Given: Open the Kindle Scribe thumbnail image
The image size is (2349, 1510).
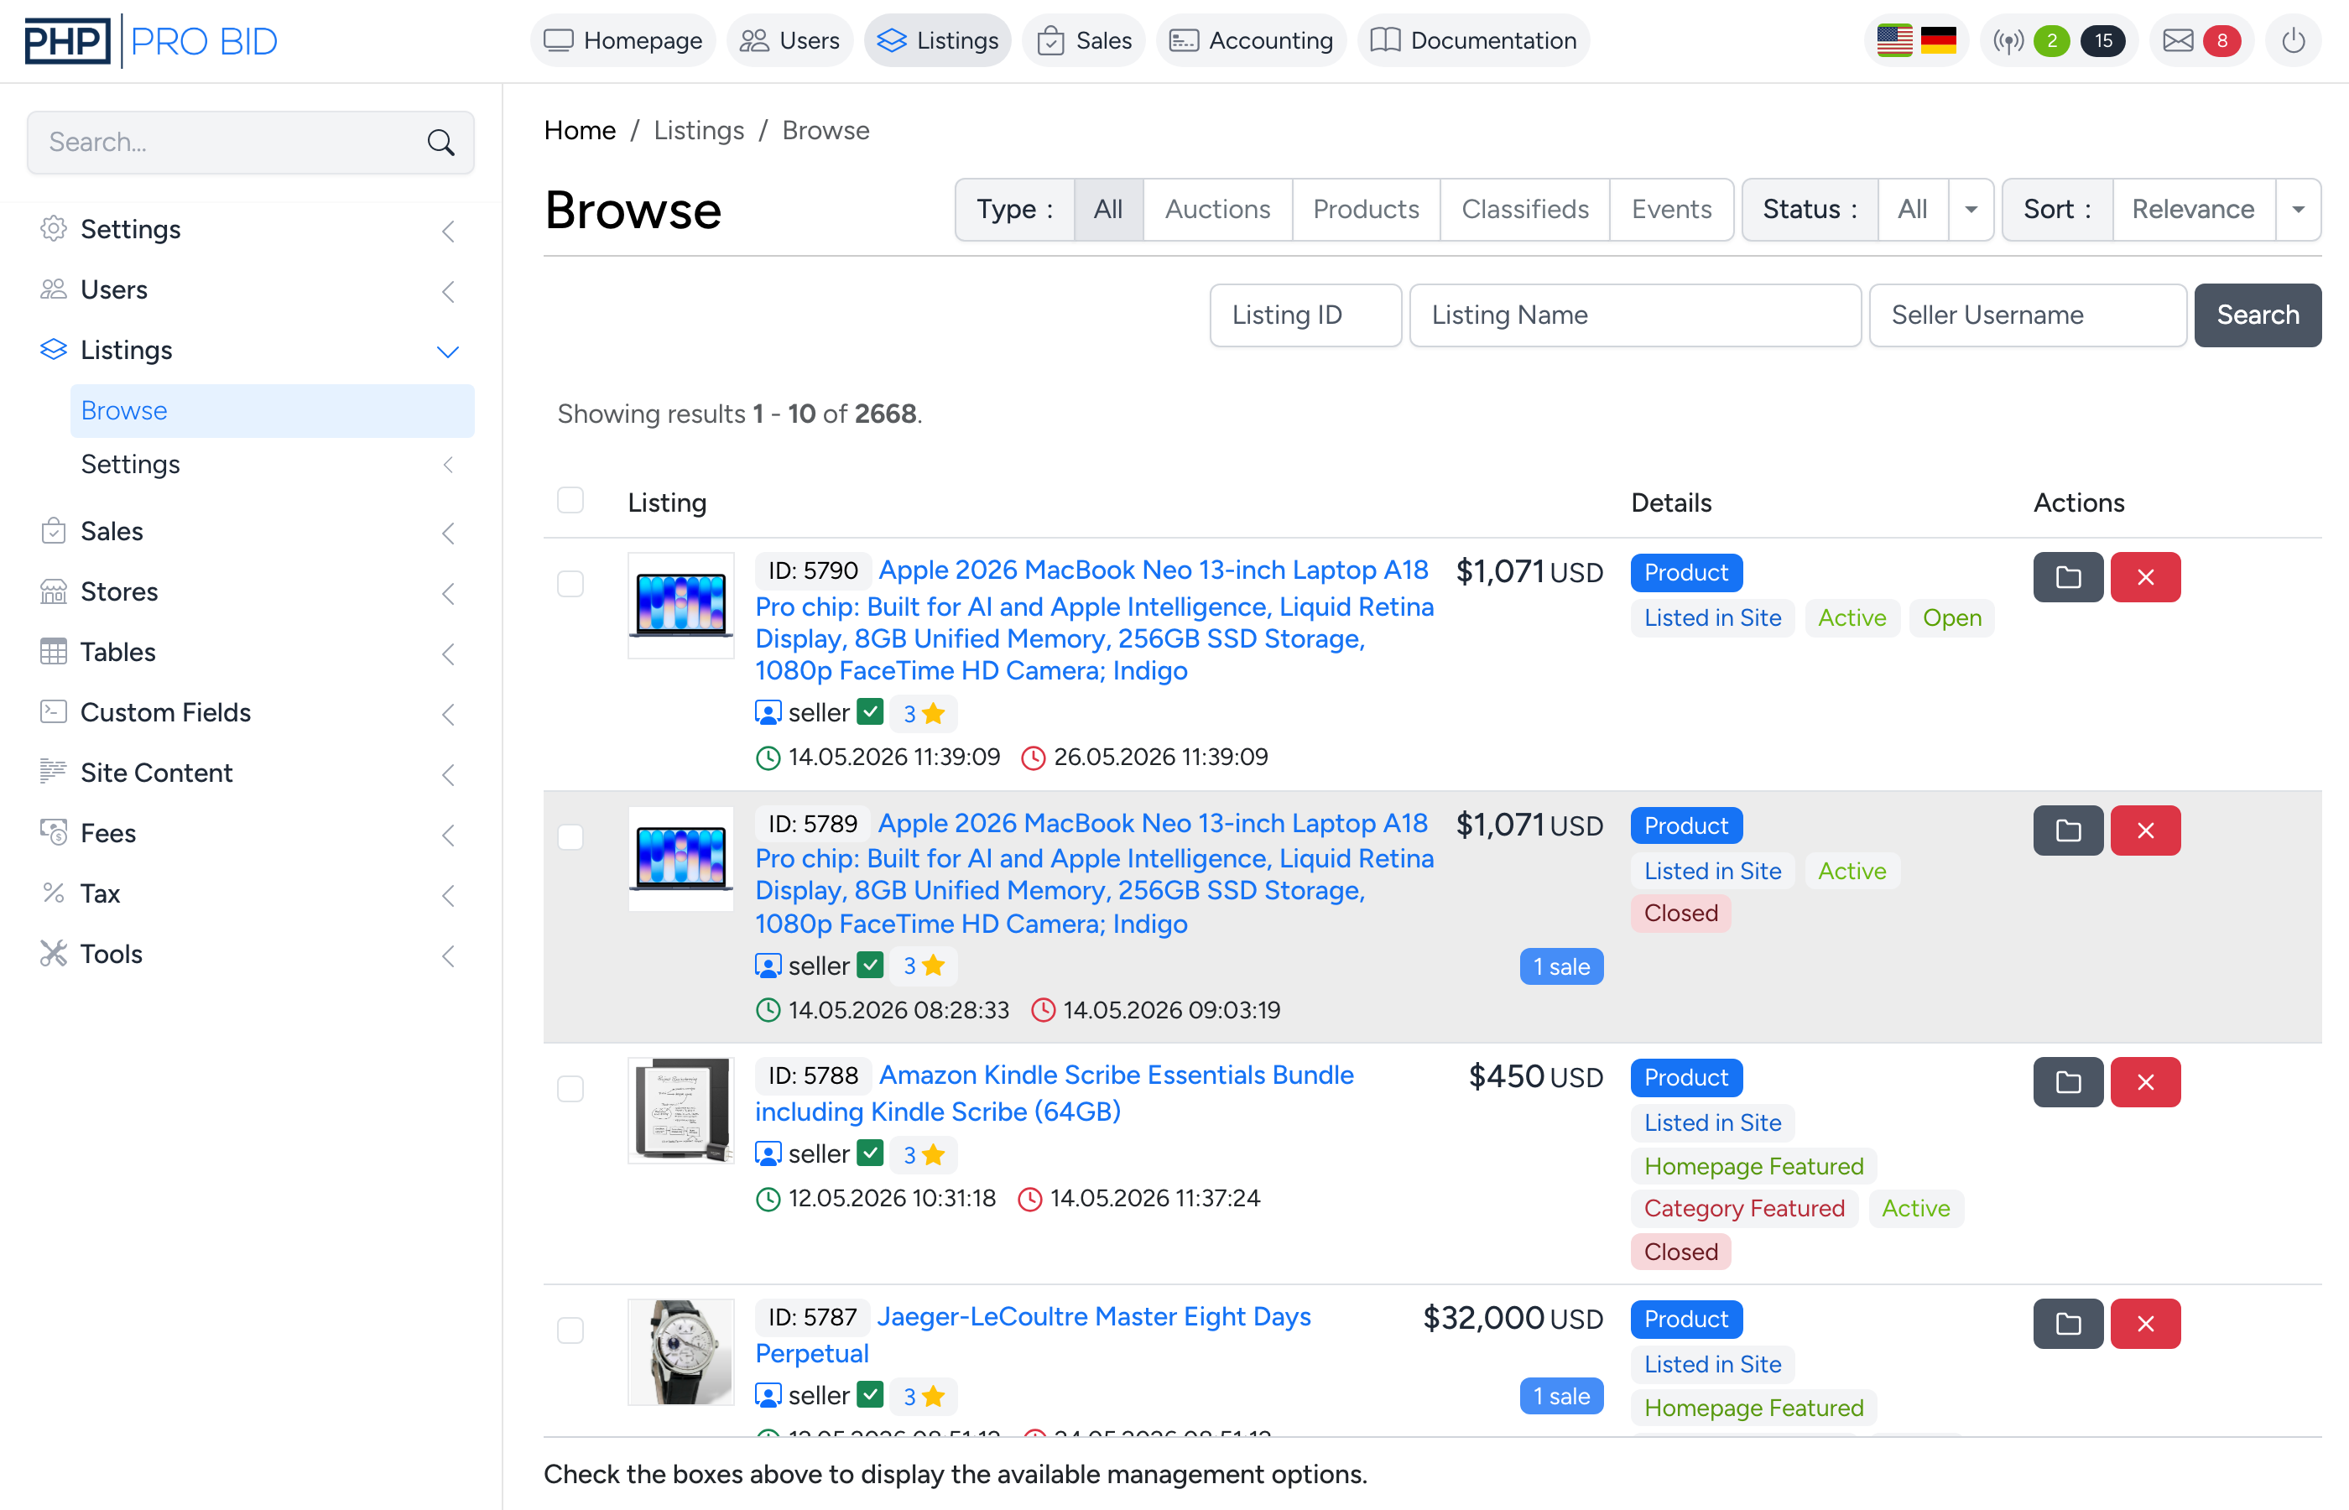Looking at the screenshot, I should tap(680, 1111).
